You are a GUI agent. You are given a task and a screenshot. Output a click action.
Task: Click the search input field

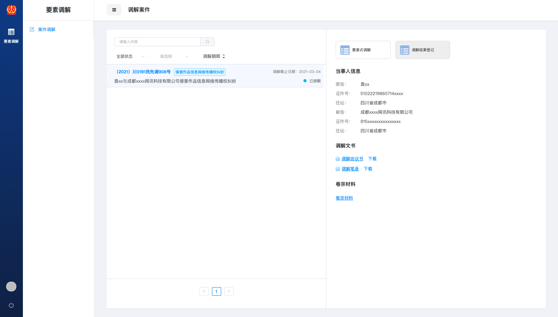click(x=157, y=42)
